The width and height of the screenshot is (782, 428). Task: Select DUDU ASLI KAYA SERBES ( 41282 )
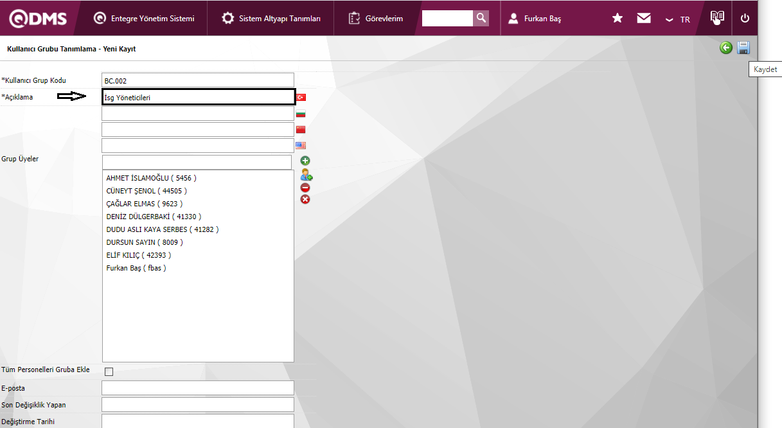163,229
